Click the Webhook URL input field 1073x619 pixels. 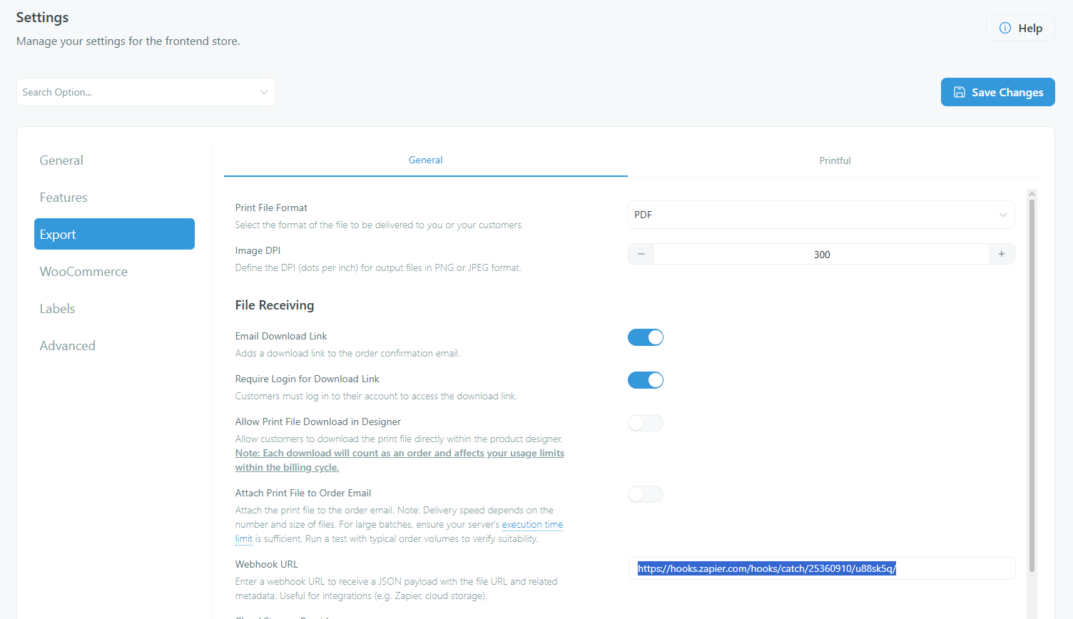tap(821, 568)
